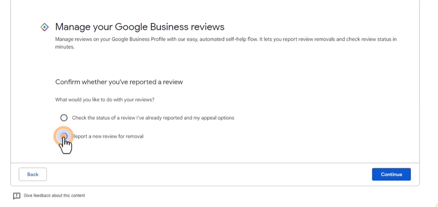The image size is (438, 207).
Task: Click the word "removal" in second option
Action: click(x=134, y=136)
